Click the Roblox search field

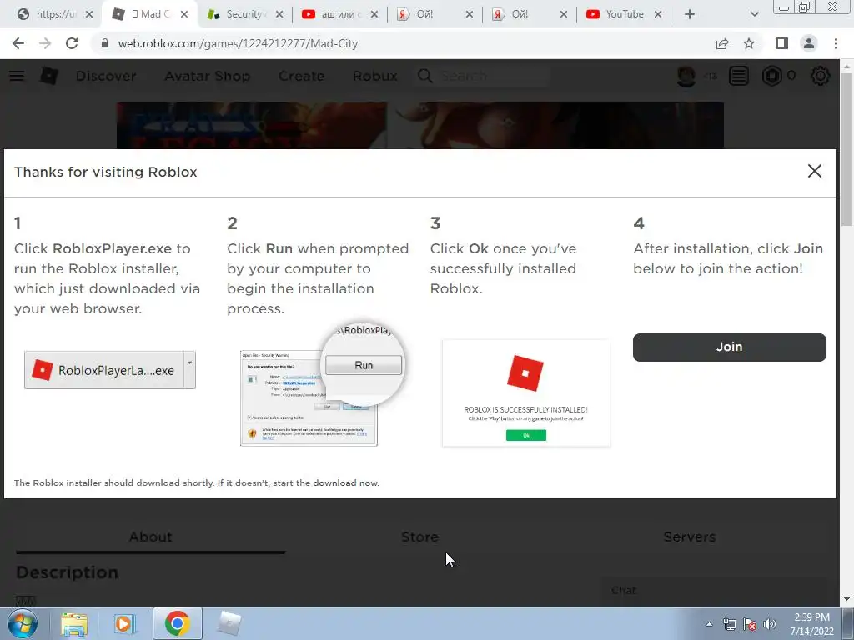pyautogui.click(x=482, y=76)
